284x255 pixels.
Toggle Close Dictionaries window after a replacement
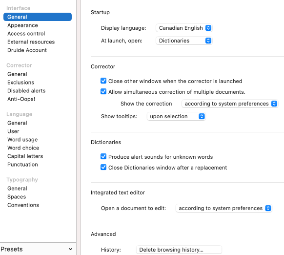pos(103,167)
